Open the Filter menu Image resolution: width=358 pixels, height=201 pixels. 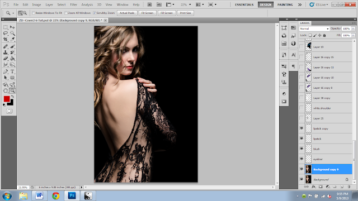click(73, 4)
